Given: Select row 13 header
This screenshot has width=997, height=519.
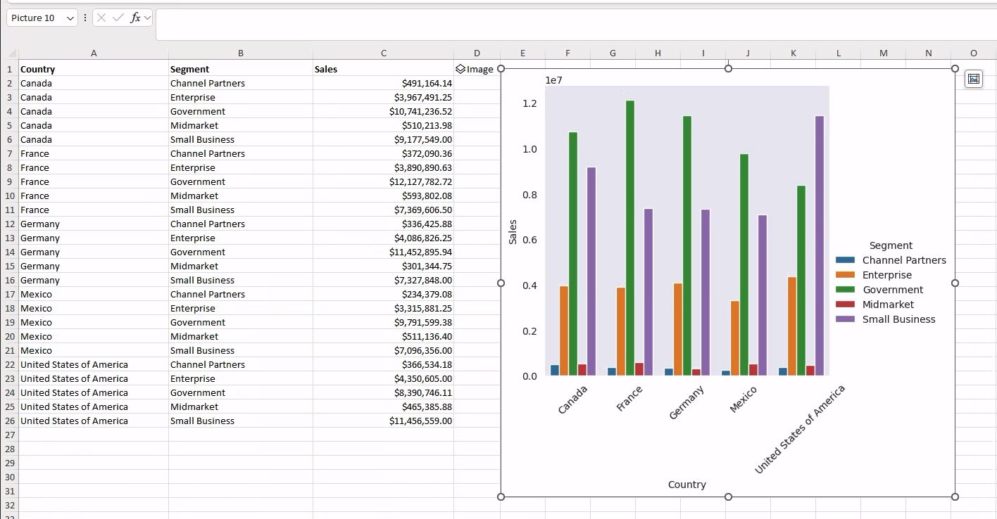Looking at the screenshot, I should click(x=10, y=238).
